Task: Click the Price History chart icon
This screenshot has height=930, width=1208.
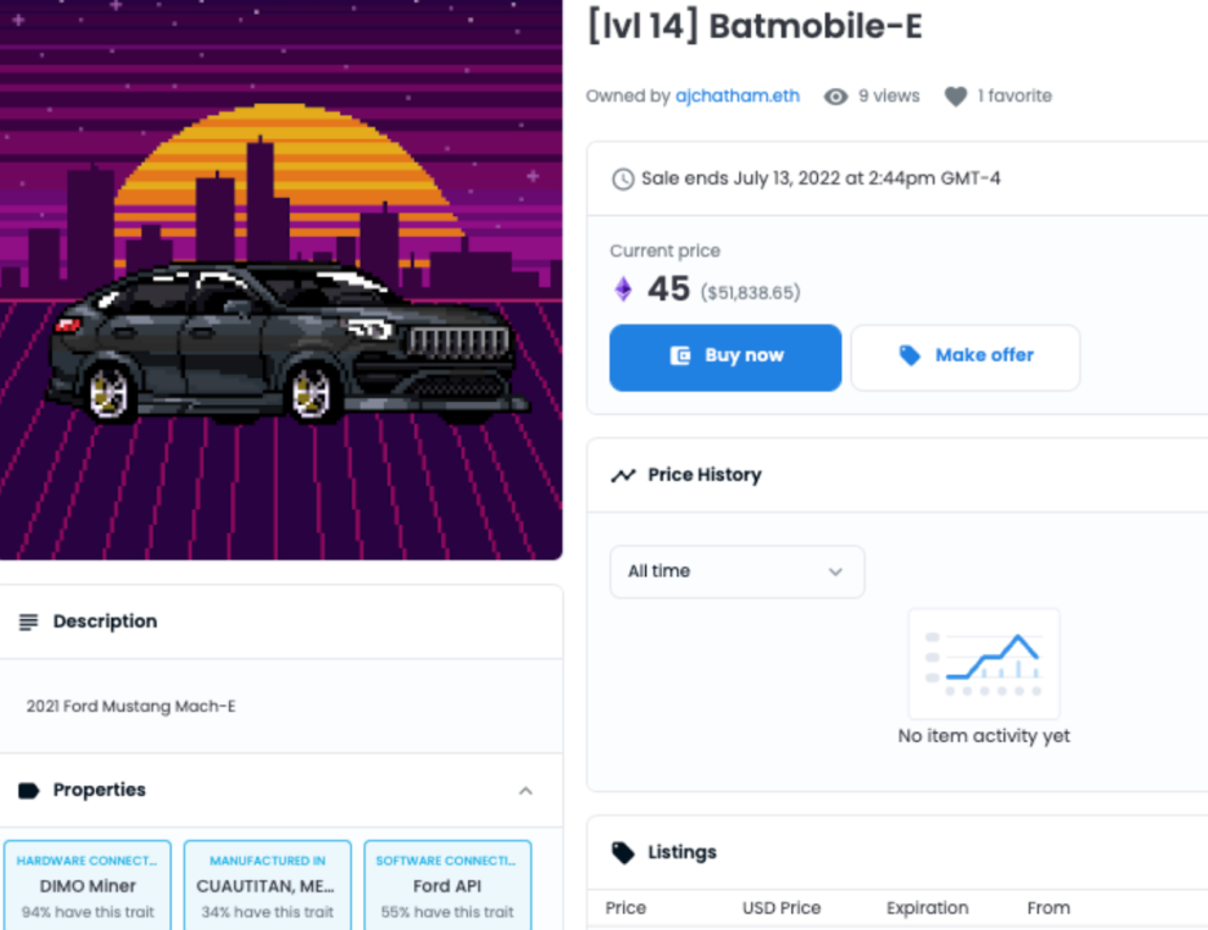Action: (624, 474)
